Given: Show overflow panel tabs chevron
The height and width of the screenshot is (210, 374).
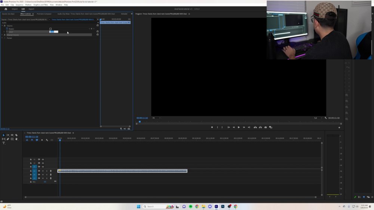Looking at the screenshot, I should pos(131,14).
